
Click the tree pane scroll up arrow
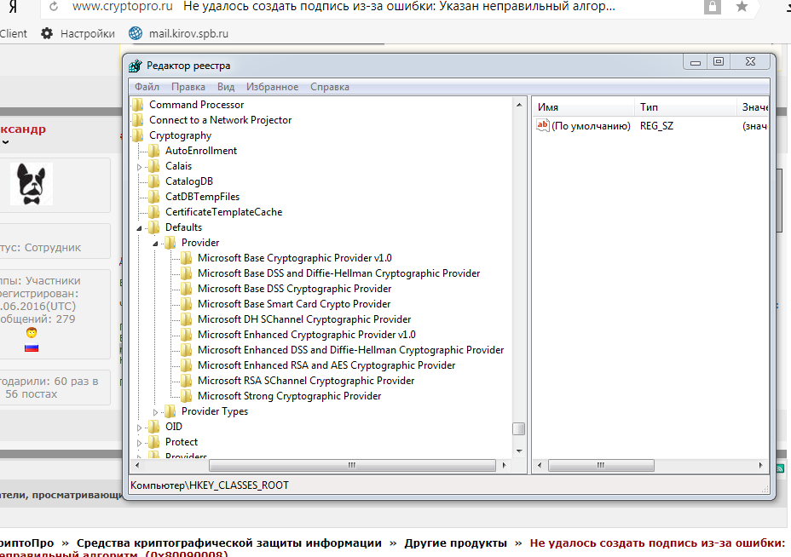tap(518, 105)
